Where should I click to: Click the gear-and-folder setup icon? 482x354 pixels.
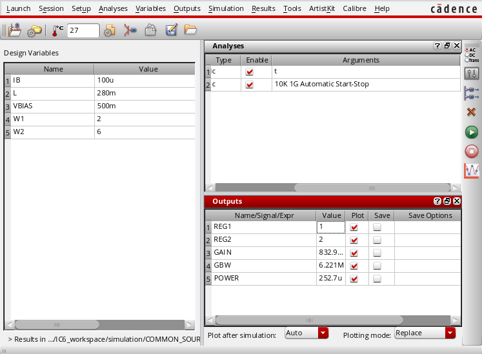[34, 31]
